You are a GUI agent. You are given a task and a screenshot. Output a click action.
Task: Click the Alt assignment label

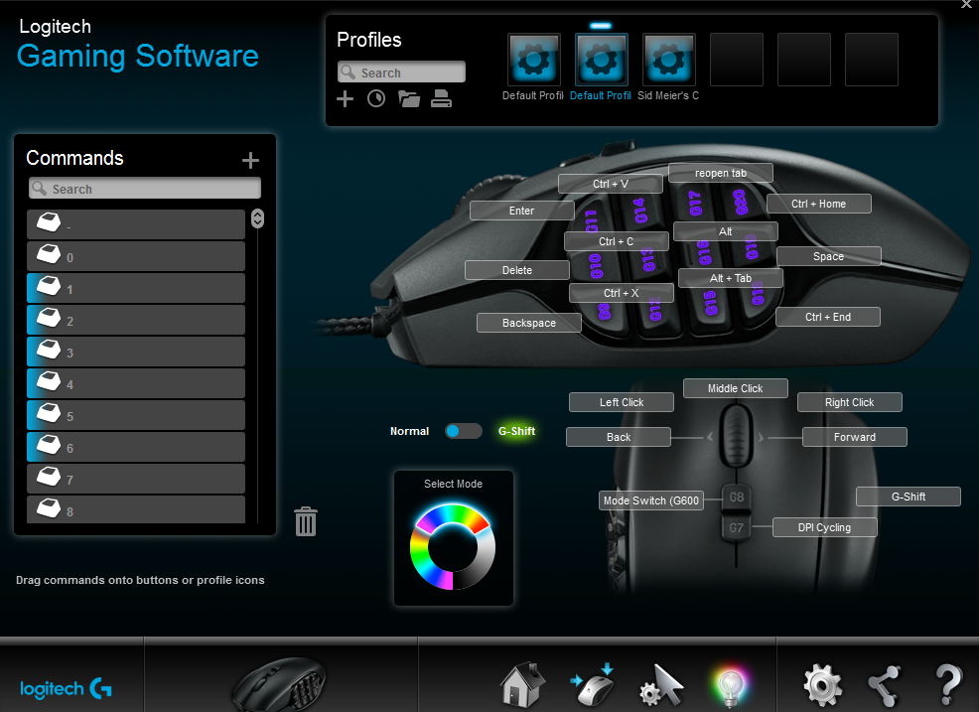coord(726,231)
